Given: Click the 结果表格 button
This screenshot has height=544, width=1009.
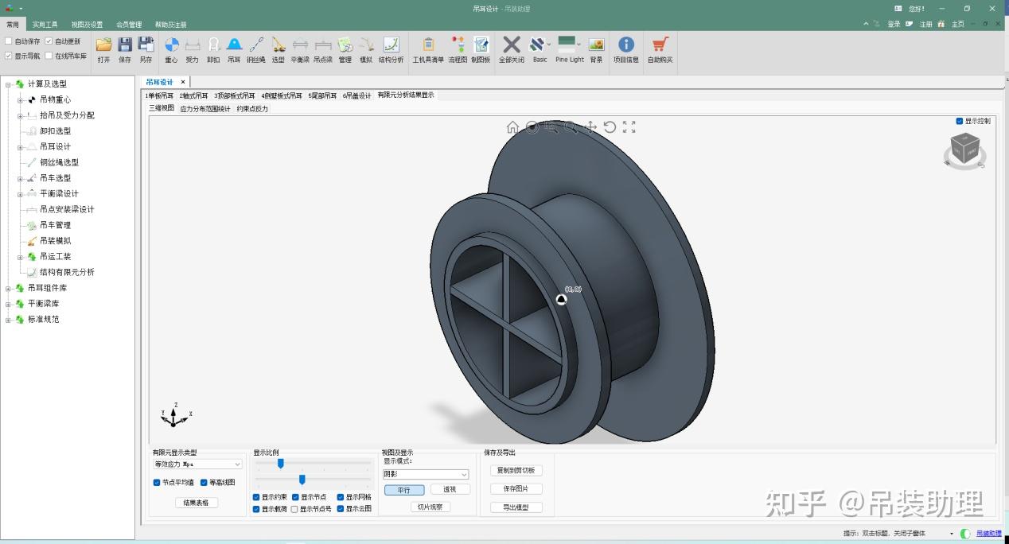Looking at the screenshot, I should coord(196,503).
